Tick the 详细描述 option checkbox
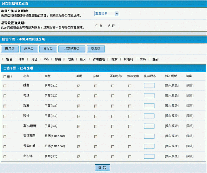Screen dimensions: 207x173 [90, 59]
